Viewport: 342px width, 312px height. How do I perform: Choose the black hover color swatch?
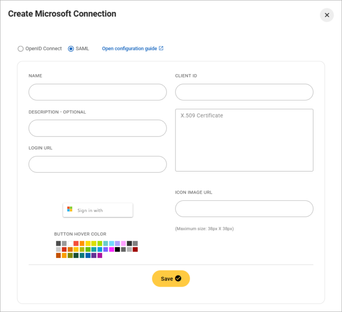pyautogui.click(x=117, y=249)
